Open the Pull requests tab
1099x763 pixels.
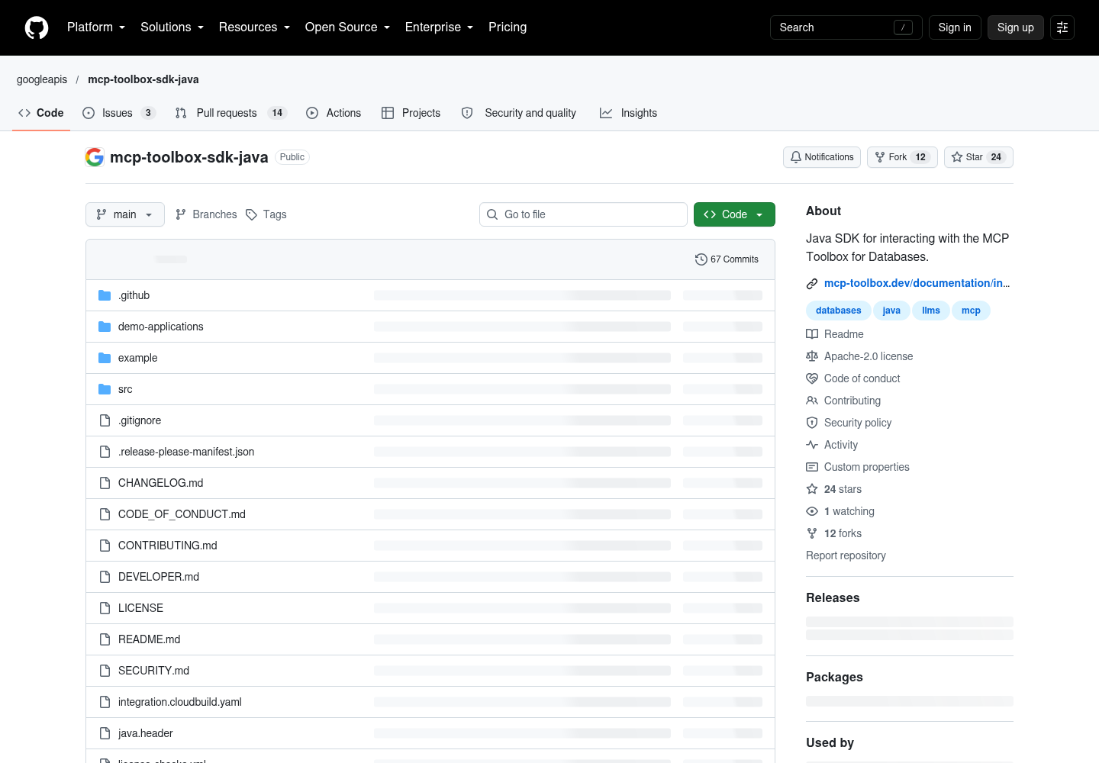[230, 113]
